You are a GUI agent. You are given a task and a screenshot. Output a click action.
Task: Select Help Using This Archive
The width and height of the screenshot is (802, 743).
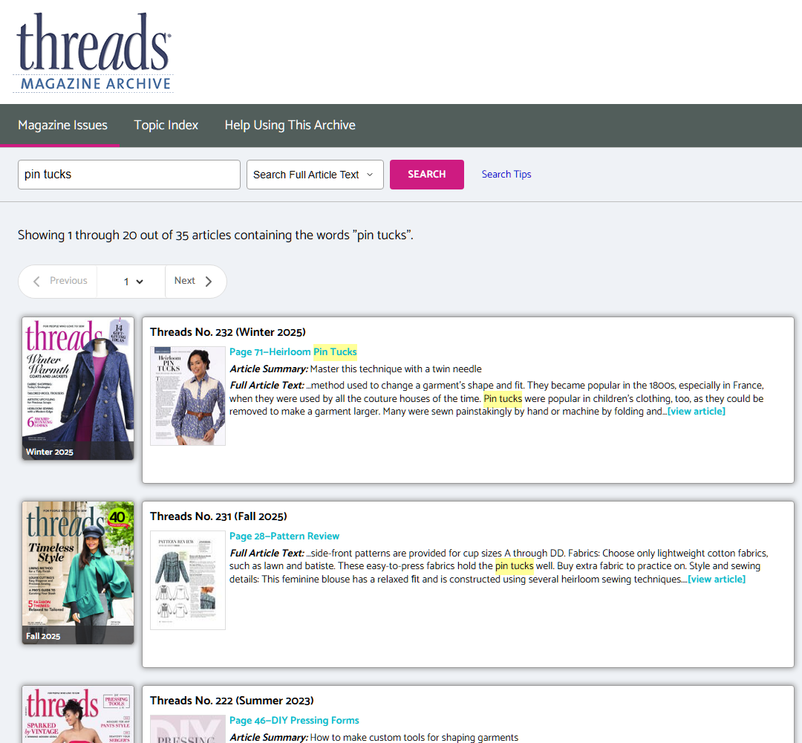(x=290, y=125)
